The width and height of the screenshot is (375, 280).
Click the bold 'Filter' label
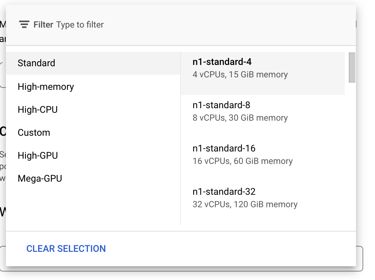coord(43,25)
